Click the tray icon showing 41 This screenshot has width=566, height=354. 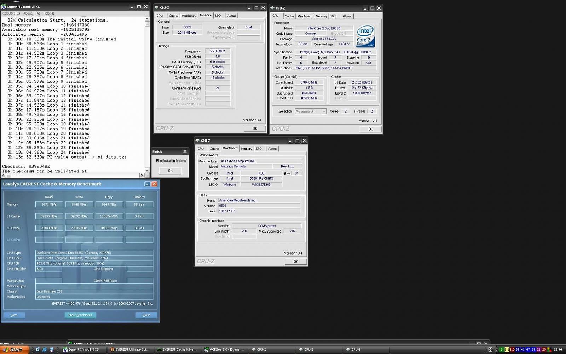coord(523,350)
